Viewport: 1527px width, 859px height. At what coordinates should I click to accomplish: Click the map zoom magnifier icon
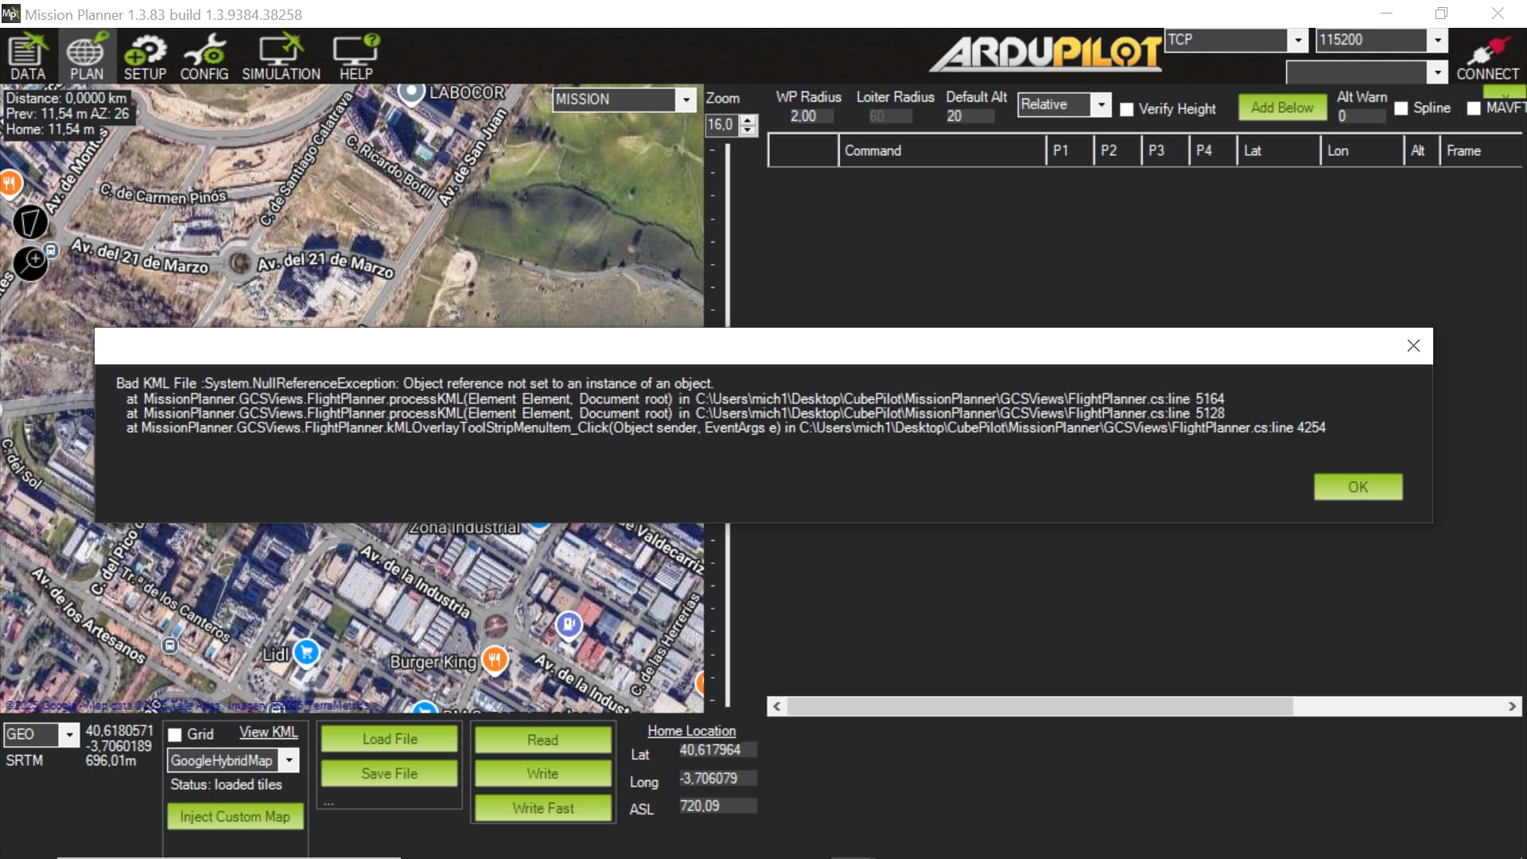(x=31, y=263)
